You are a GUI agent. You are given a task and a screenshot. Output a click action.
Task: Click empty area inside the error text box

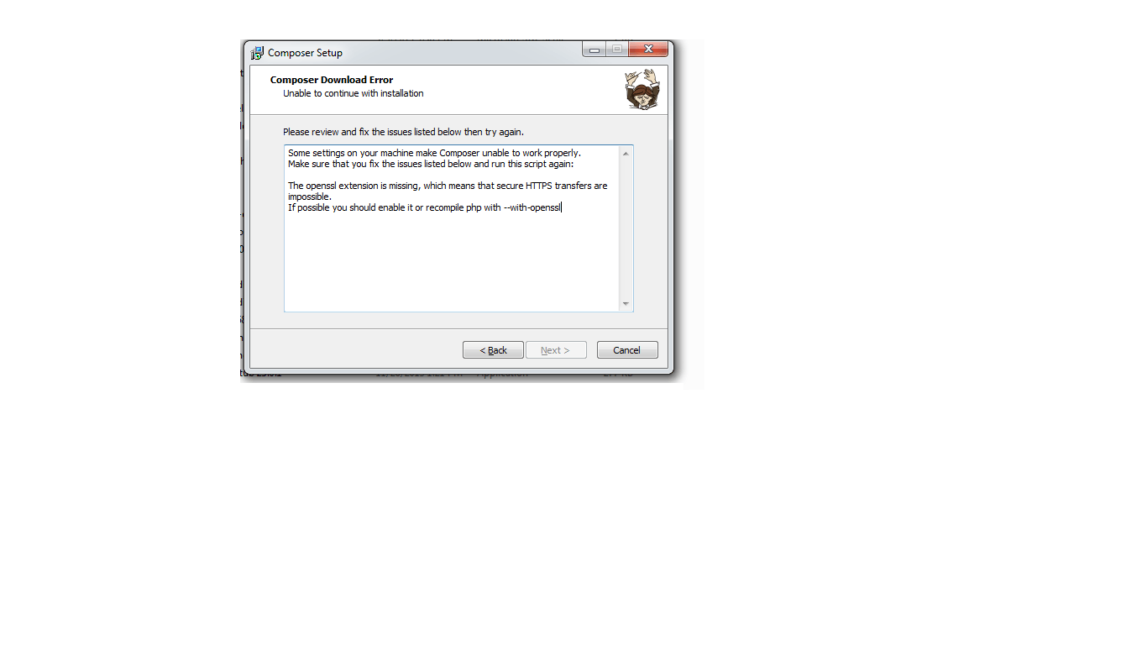tap(452, 260)
